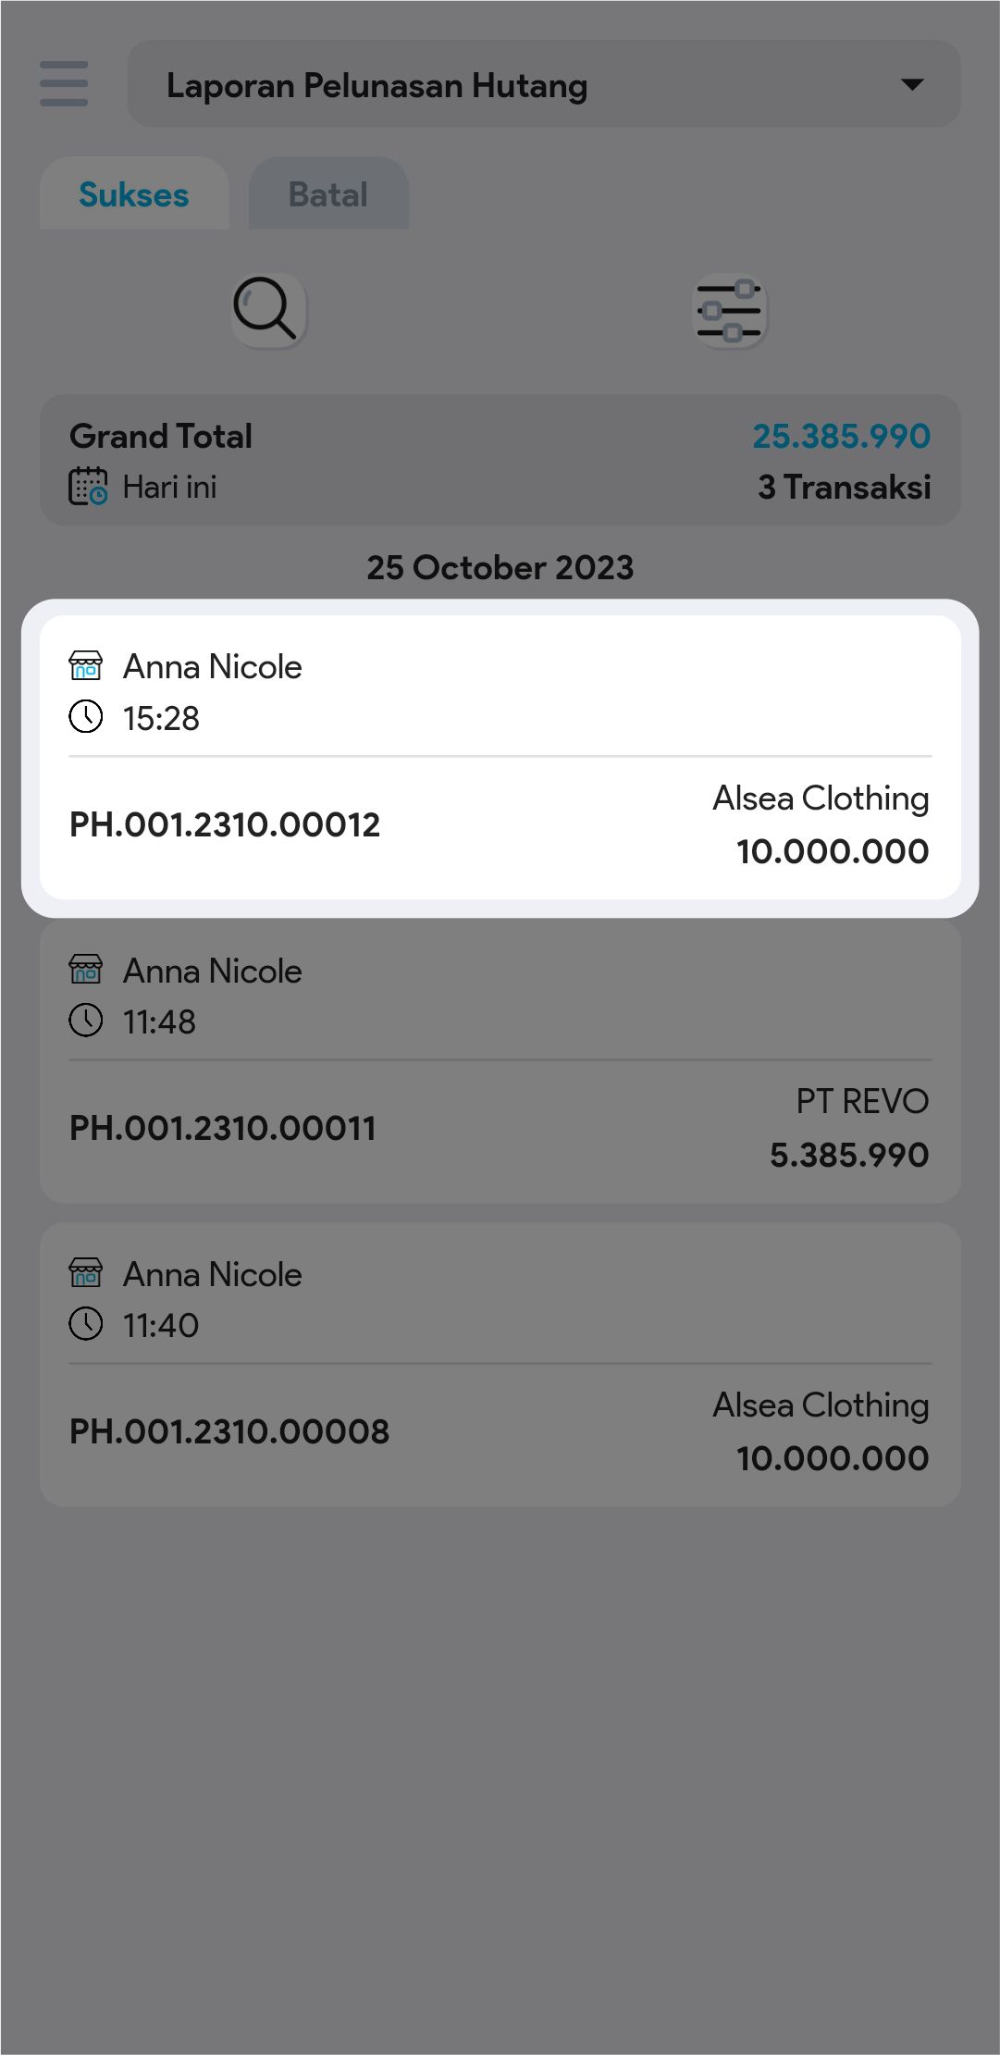This screenshot has width=1000, height=2055.
Task: Open the filter sliders icon
Action: 730,311
